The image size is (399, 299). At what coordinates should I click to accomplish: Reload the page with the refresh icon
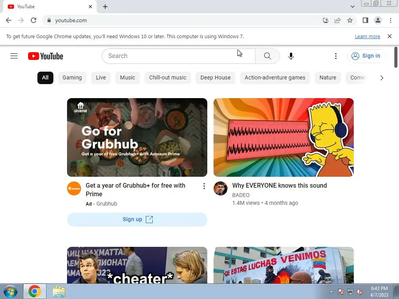point(34,20)
